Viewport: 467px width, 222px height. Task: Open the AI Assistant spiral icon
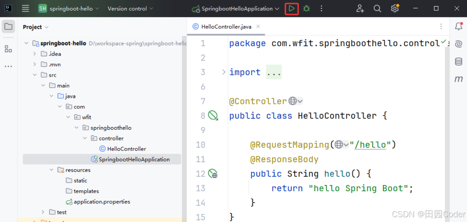(x=459, y=44)
